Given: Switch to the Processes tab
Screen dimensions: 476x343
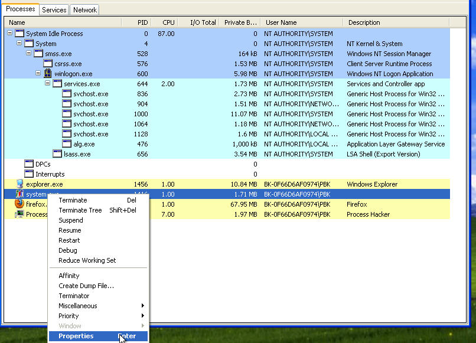Looking at the screenshot, I should pos(20,9).
